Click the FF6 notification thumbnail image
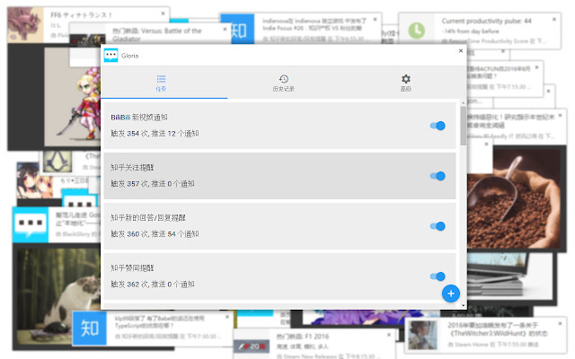The image size is (575, 359). point(25,24)
